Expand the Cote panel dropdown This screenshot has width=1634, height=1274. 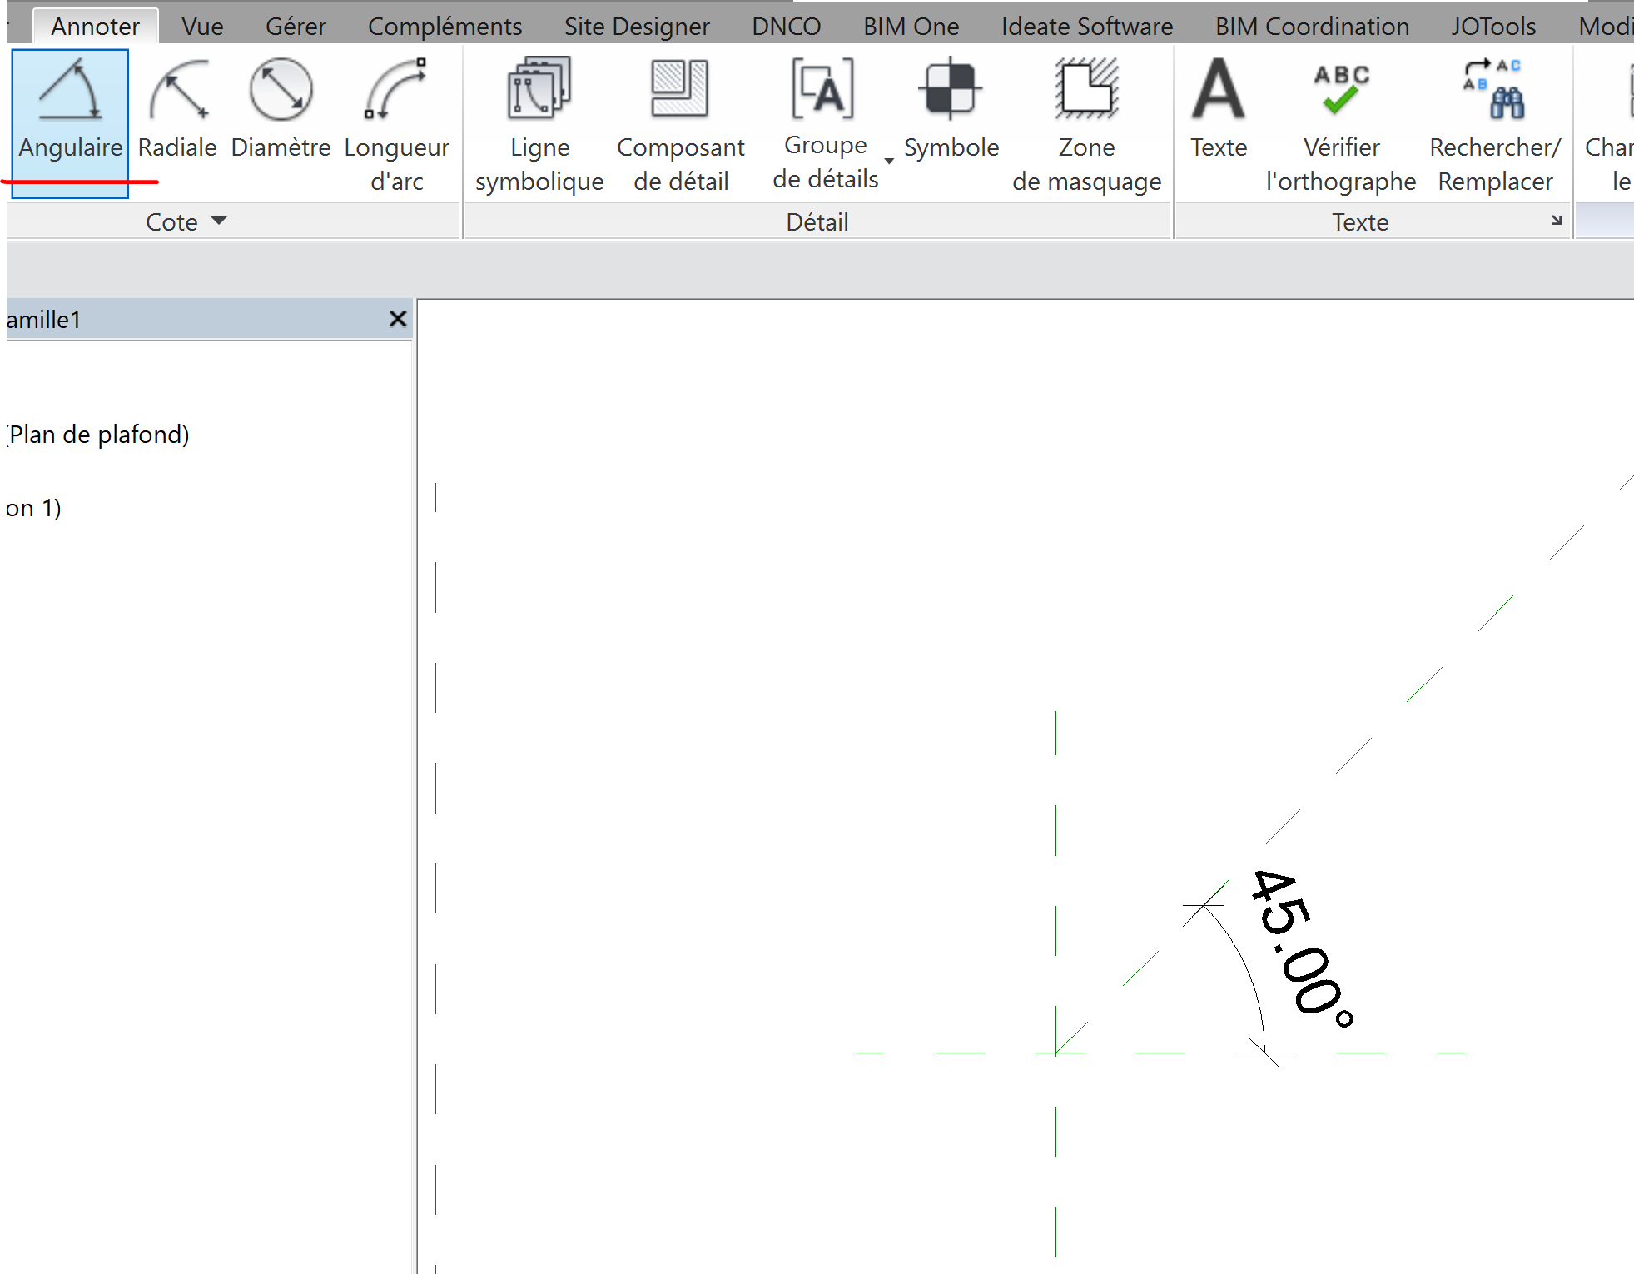coord(219,221)
